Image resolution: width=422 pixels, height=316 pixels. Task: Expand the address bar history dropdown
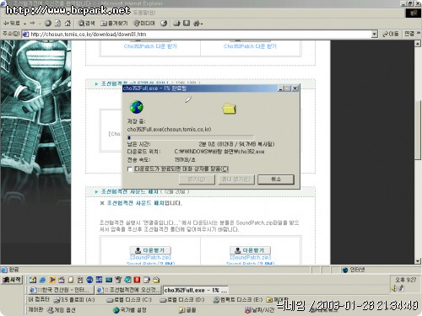(374, 35)
